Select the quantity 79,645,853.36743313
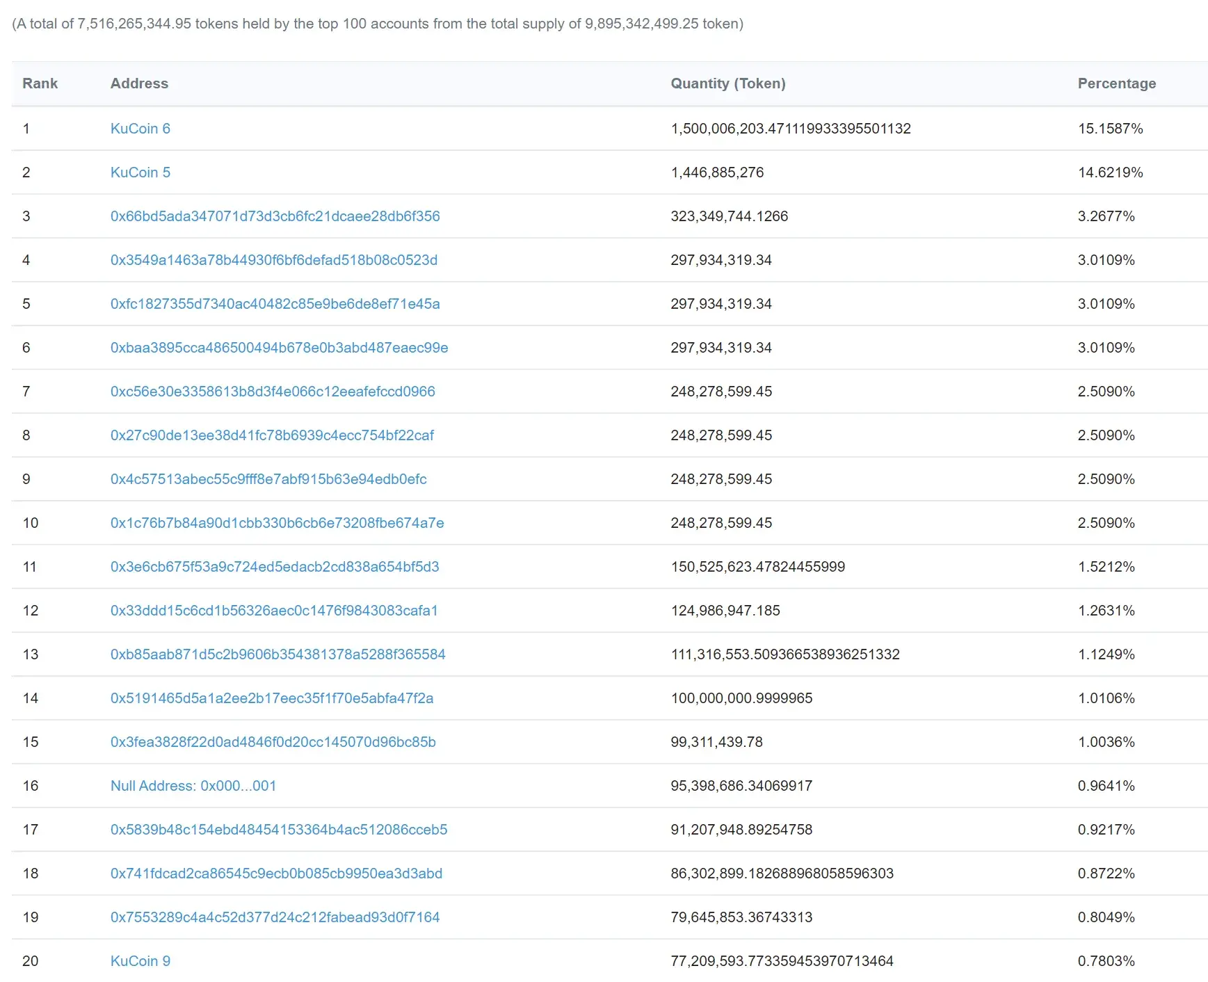The width and height of the screenshot is (1208, 982). pos(741,917)
